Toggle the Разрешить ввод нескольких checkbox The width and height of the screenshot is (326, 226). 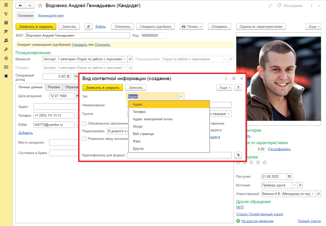point(84,139)
